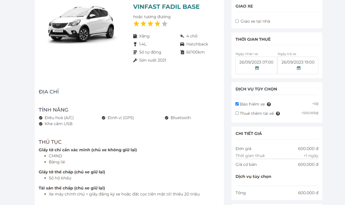Uncheck the Bảo hiểm xe option

237,104
